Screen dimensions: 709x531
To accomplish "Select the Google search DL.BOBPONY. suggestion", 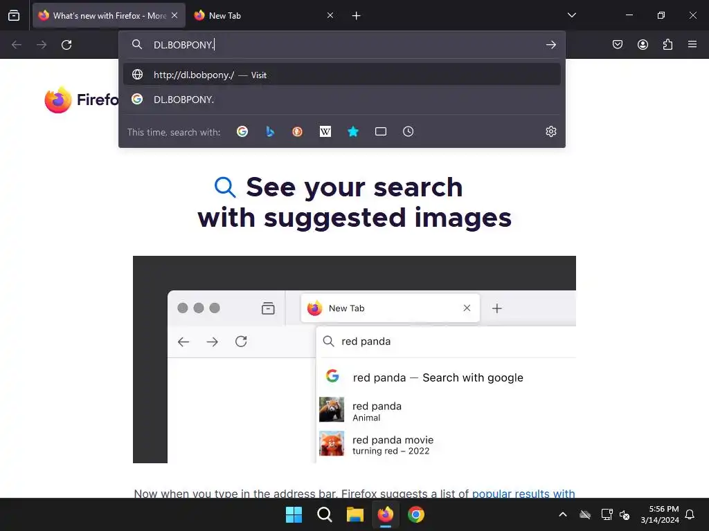I will (342, 100).
